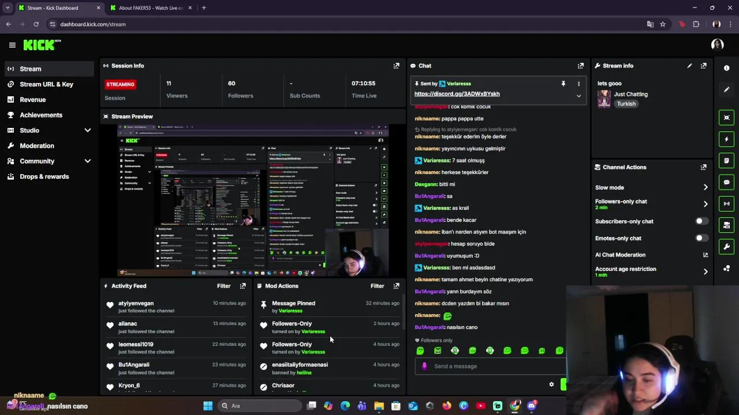Click the green send button in chat
739x415 pixels.
(564, 384)
